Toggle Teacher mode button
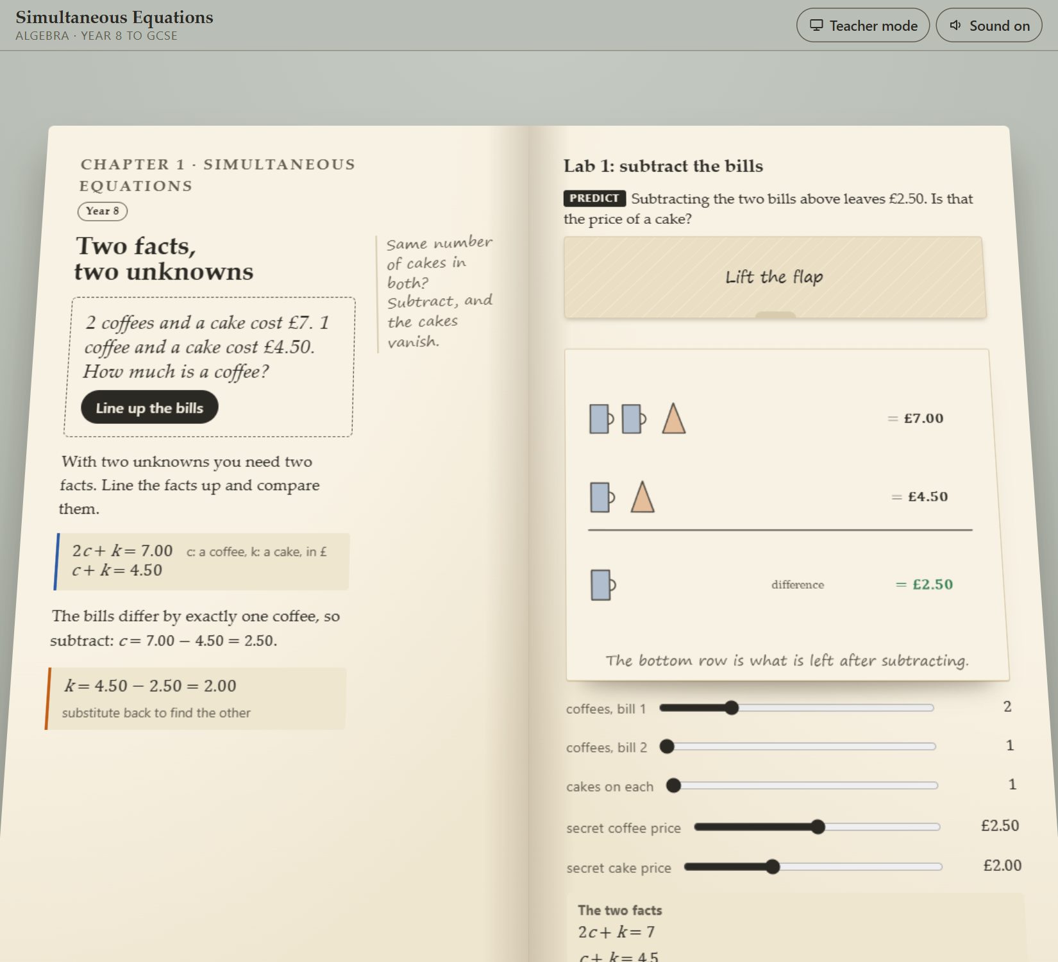The image size is (1058, 962). click(862, 26)
